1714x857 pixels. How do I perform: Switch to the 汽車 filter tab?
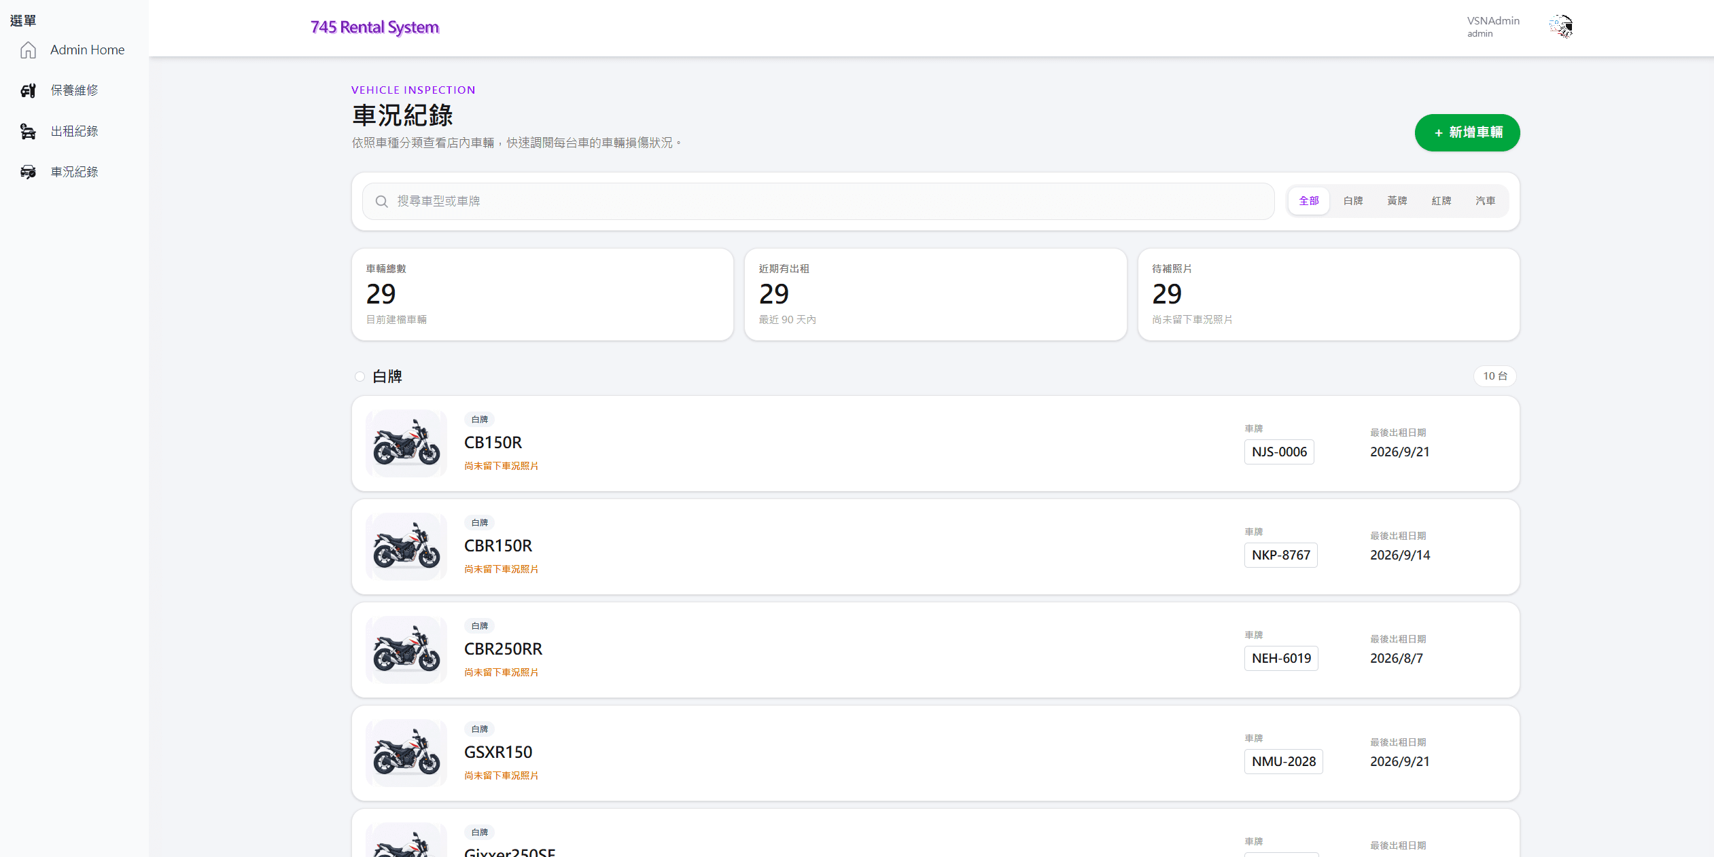[x=1486, y=201]
